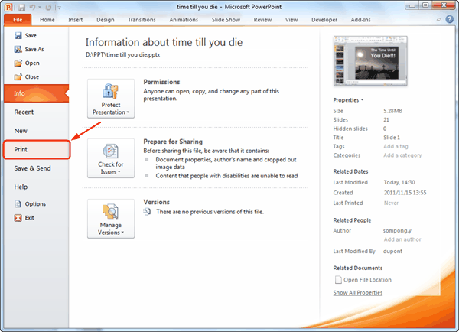
Task: Switch to the Design tab
Action: pos(106,20)
